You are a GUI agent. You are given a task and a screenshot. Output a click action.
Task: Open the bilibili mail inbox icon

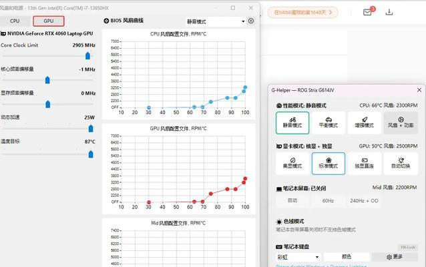click(x=367, y=12)
